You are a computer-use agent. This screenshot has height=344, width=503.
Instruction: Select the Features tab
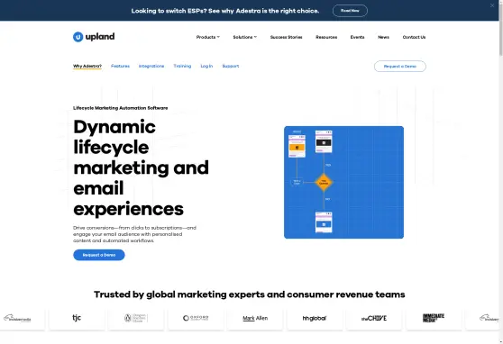(120, 66)
